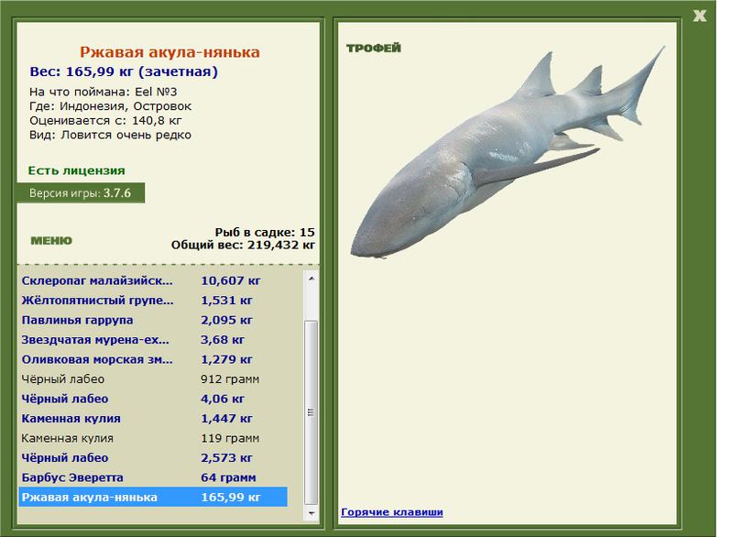Image resolution: width=733 pixels, height=537 pixels.
Task: Open the МЕНЮ button
Action: pos(51,241)
